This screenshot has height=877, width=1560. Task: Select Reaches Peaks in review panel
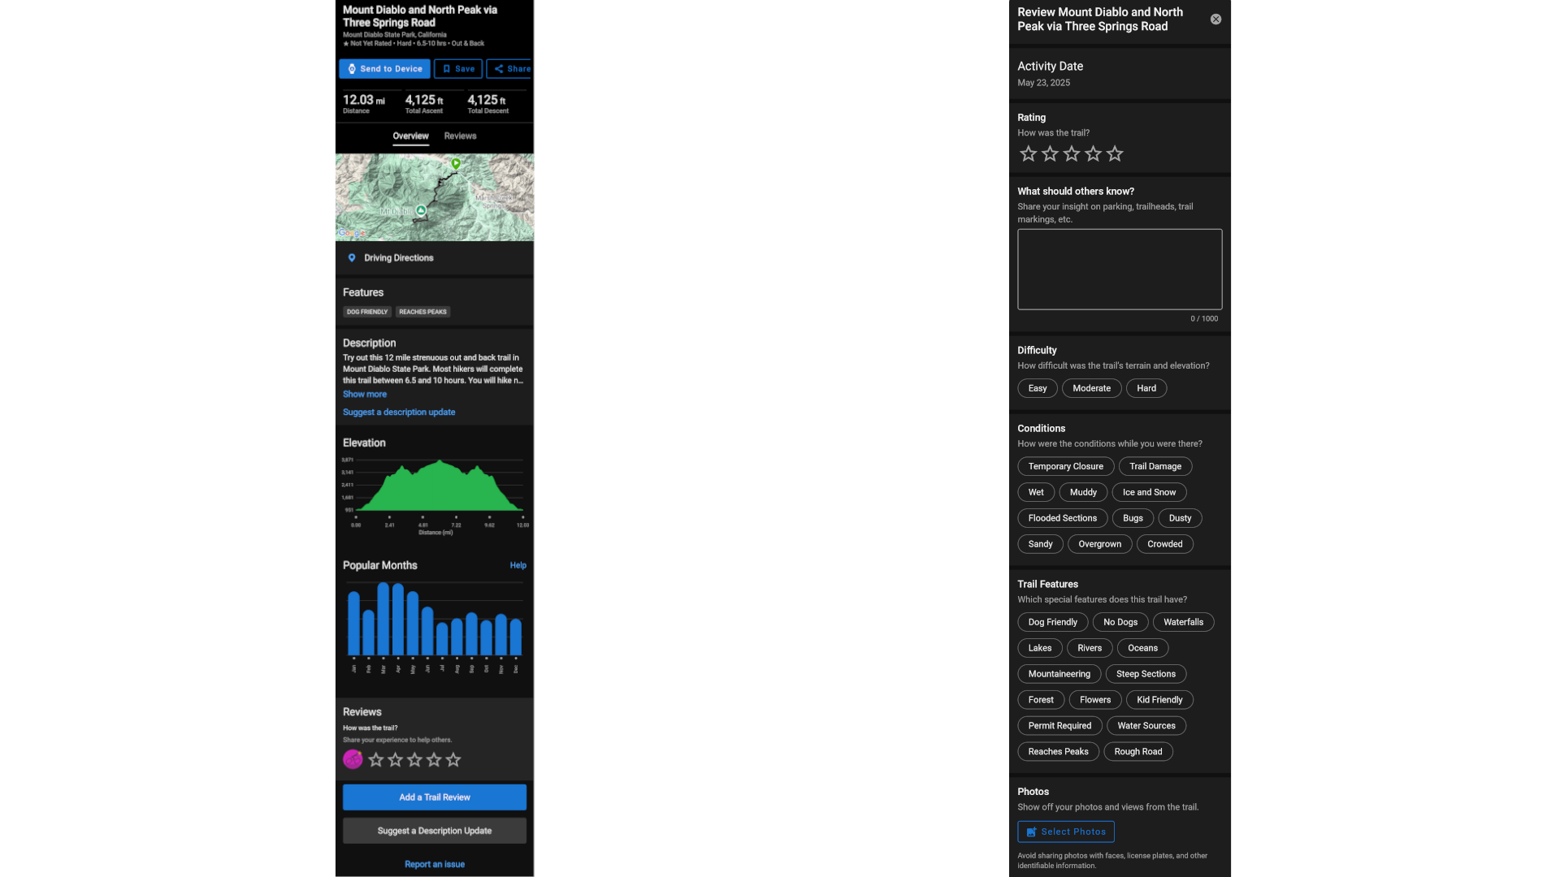click(x=1058, y=753)
